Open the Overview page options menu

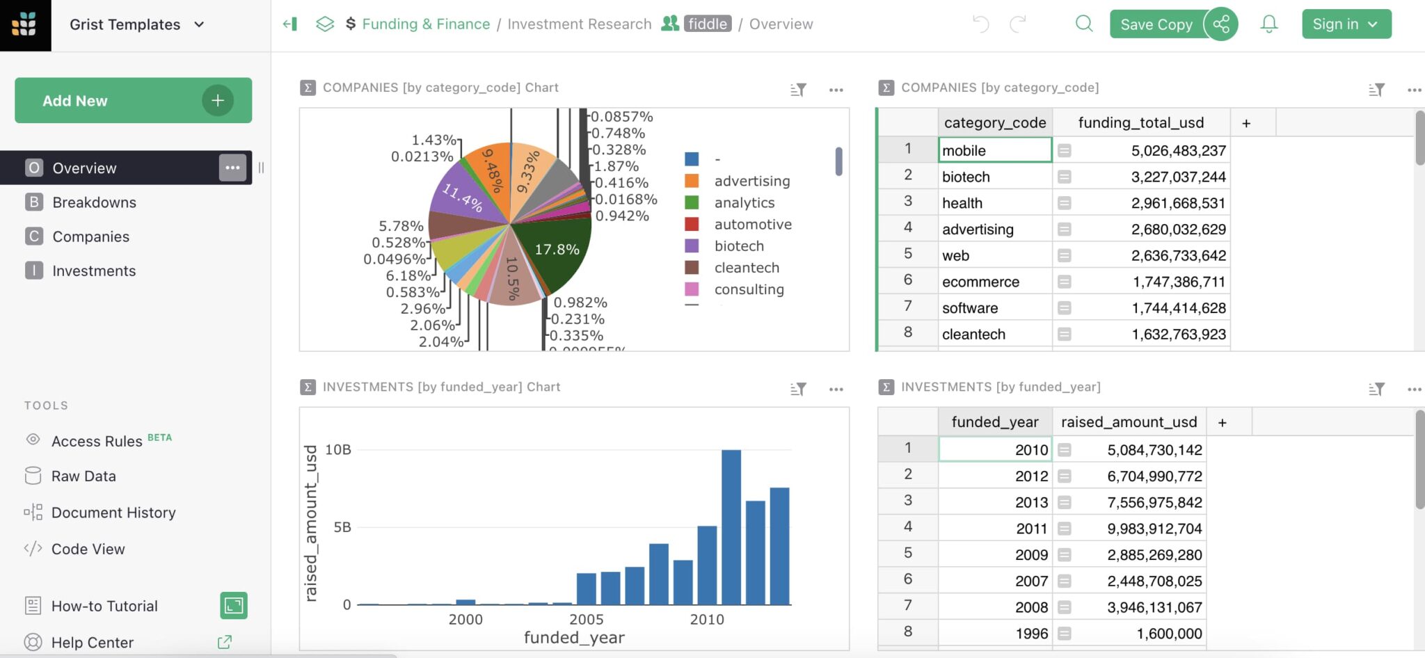coord(234,168)
